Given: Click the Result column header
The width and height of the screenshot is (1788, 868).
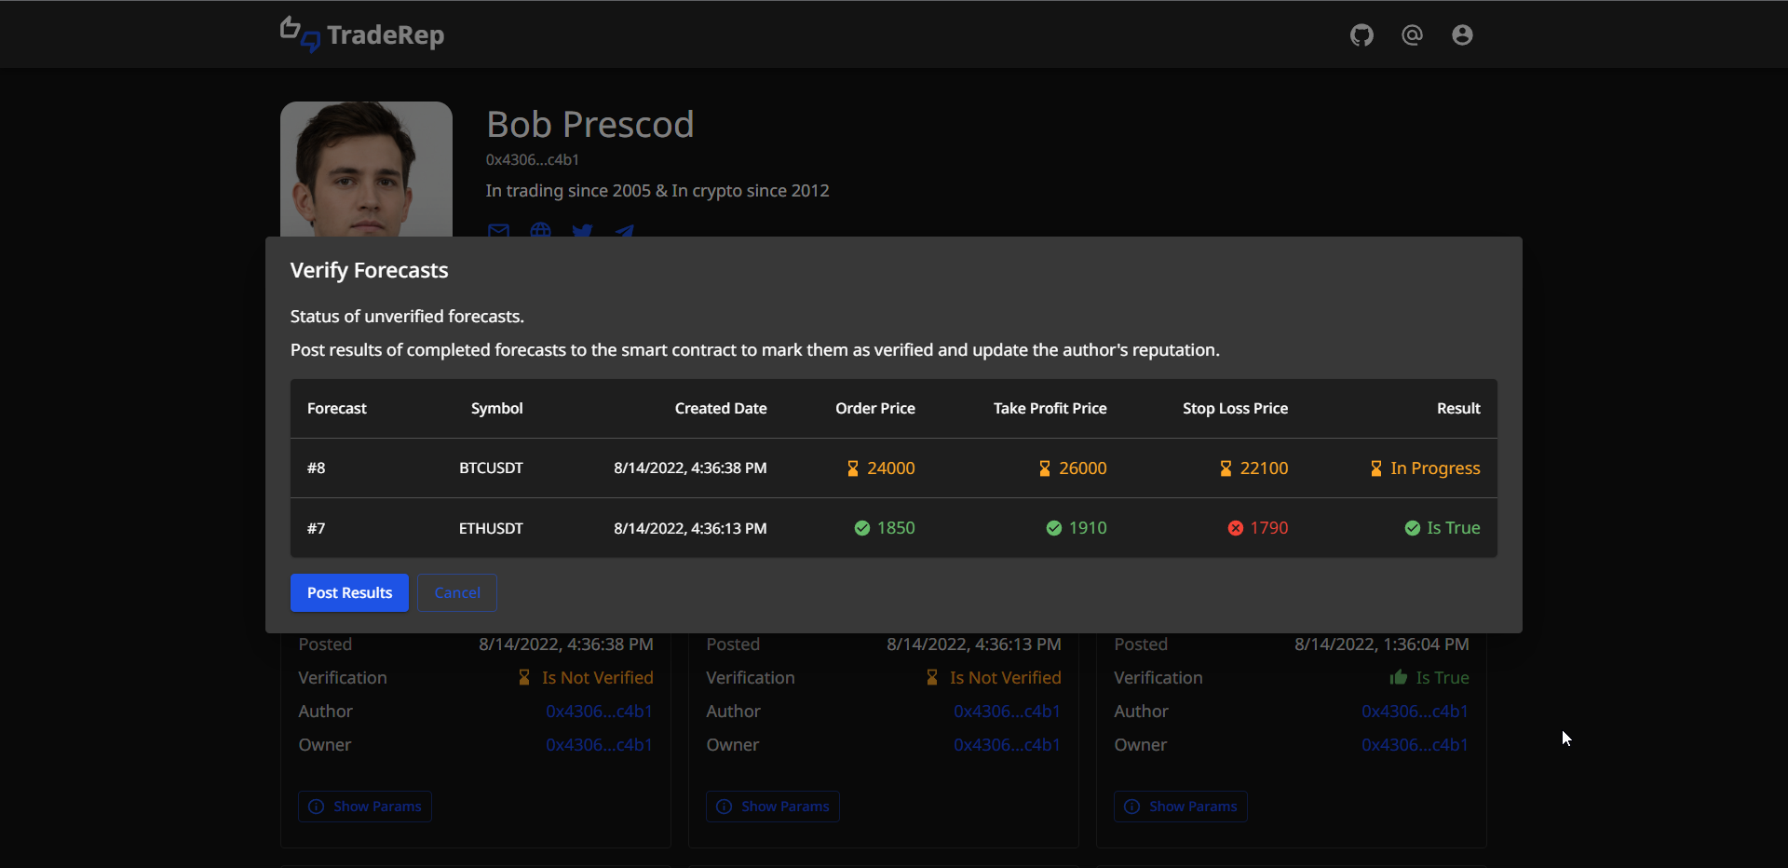Looking at the screenshot, I should point(1457,409).
